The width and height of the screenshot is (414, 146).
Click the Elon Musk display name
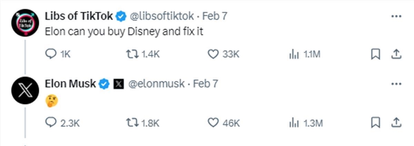coord(70,84)
